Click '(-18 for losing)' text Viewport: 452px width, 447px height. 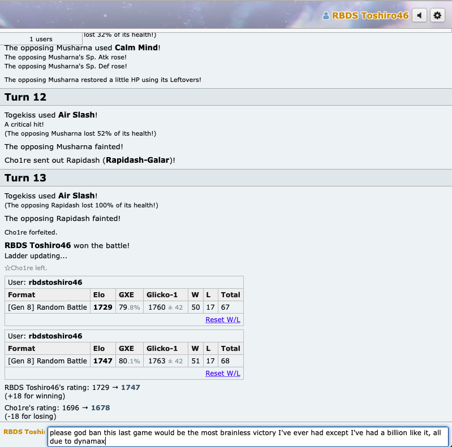click(31, 416)
